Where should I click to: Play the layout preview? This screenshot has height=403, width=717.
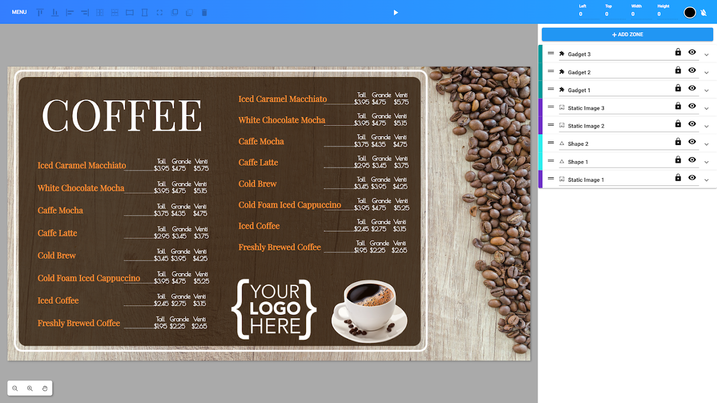point(396,12)
